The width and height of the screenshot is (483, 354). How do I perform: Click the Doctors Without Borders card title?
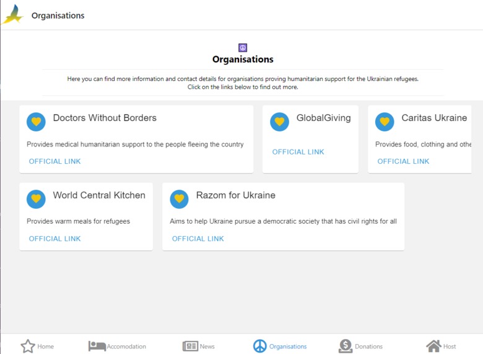[x=105, y=118]
